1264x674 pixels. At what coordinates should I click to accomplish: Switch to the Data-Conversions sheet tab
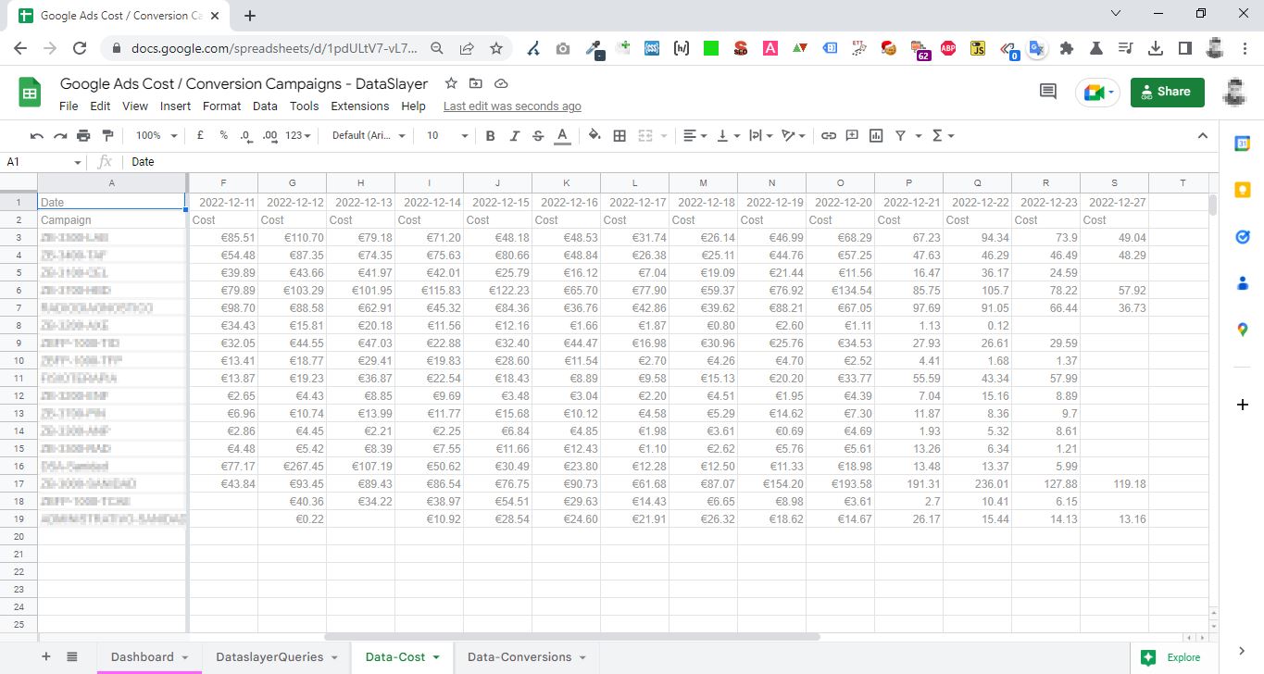[526, 656]
